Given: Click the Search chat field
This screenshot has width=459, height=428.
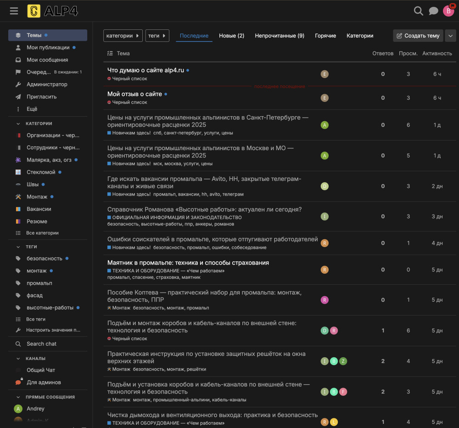Looking at the screenshot, I should click(41, 344).
